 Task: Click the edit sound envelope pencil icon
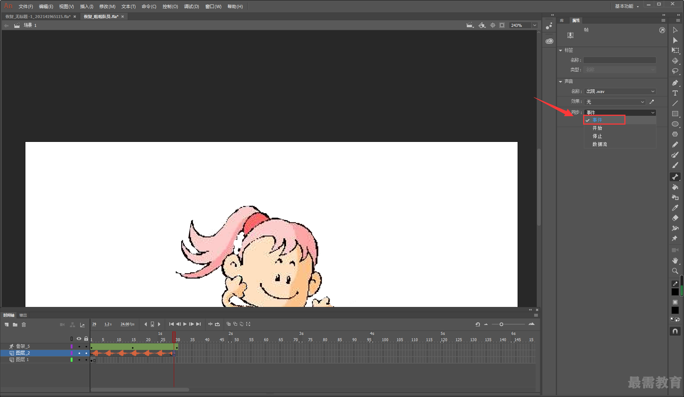coord(652,102)
